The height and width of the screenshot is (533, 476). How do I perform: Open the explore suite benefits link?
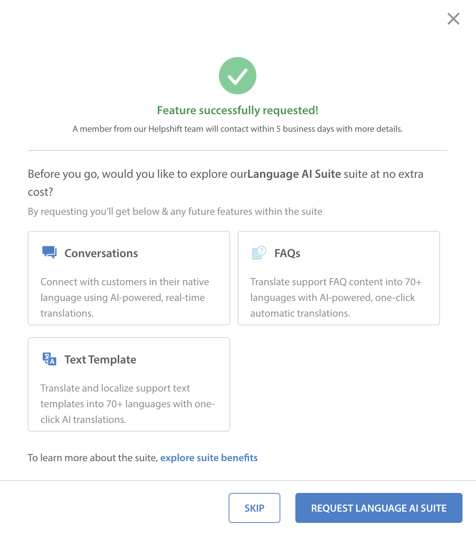click(209, 458)
